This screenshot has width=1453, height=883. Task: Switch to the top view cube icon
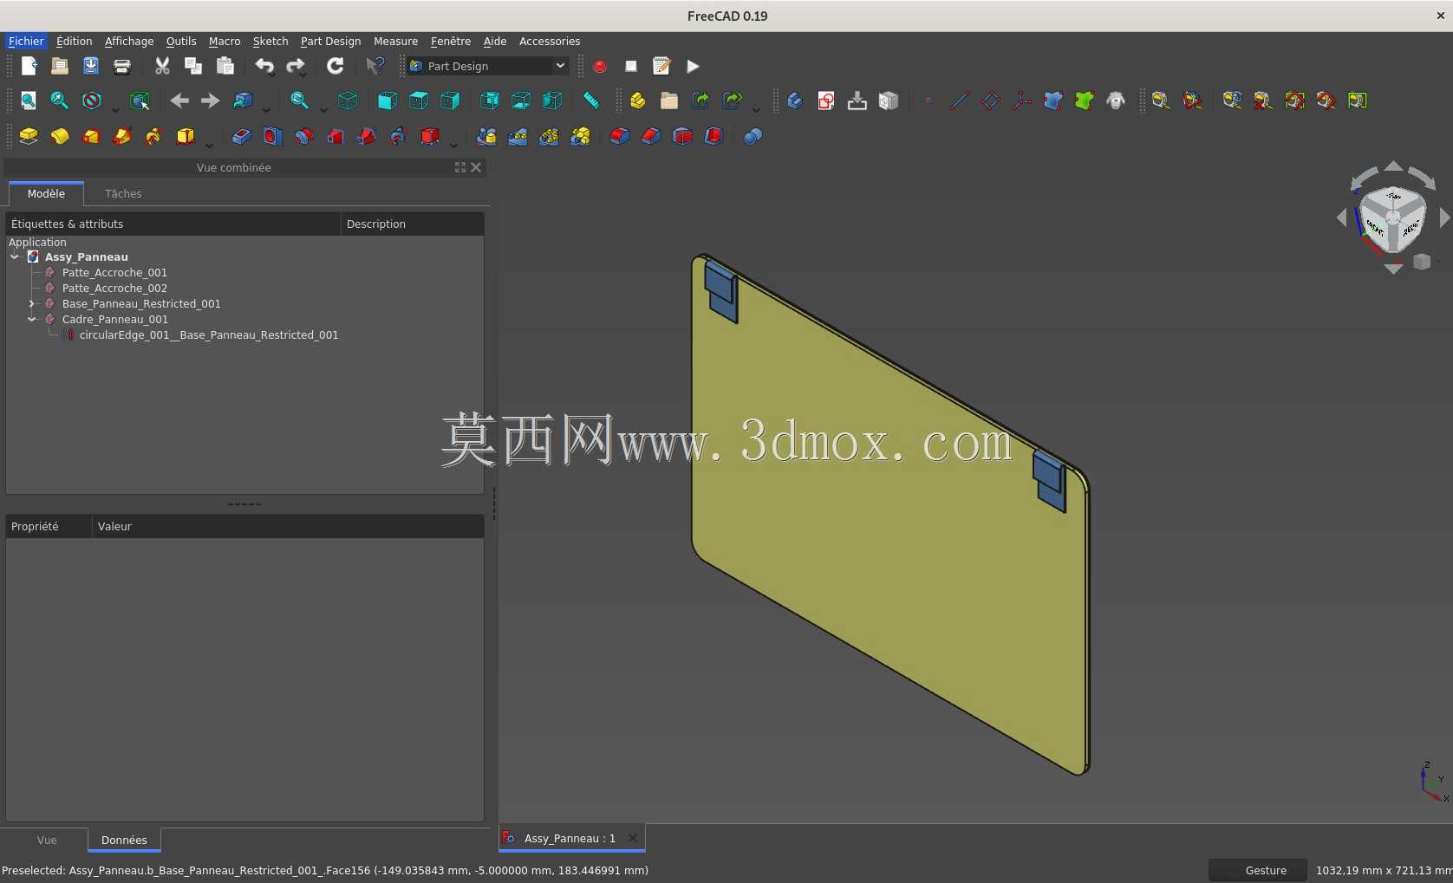click(x=419, y=101)
